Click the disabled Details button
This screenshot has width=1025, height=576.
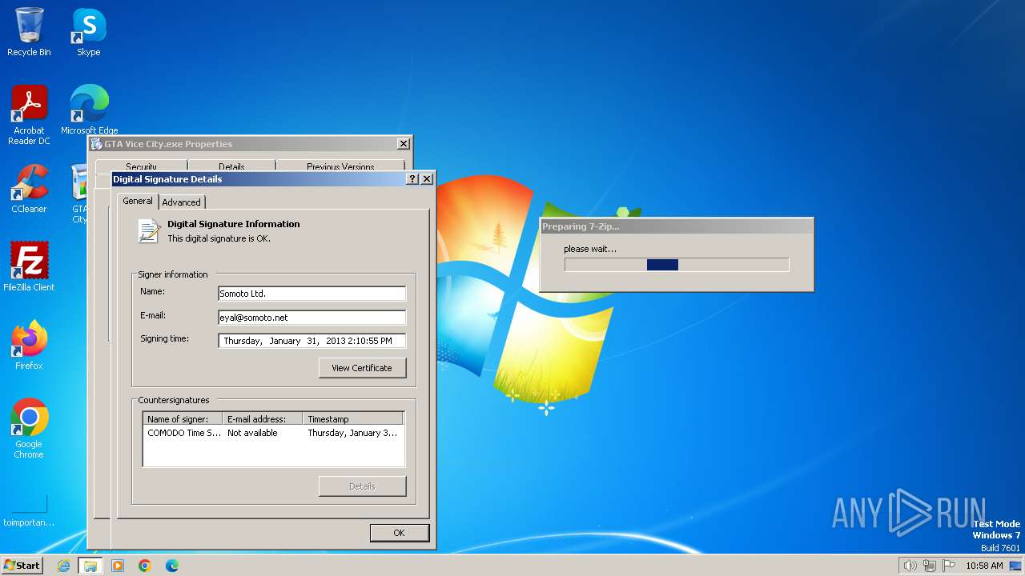[362, 486]
